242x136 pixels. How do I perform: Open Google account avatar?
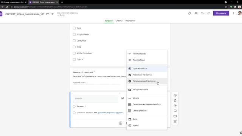[240, 13]
